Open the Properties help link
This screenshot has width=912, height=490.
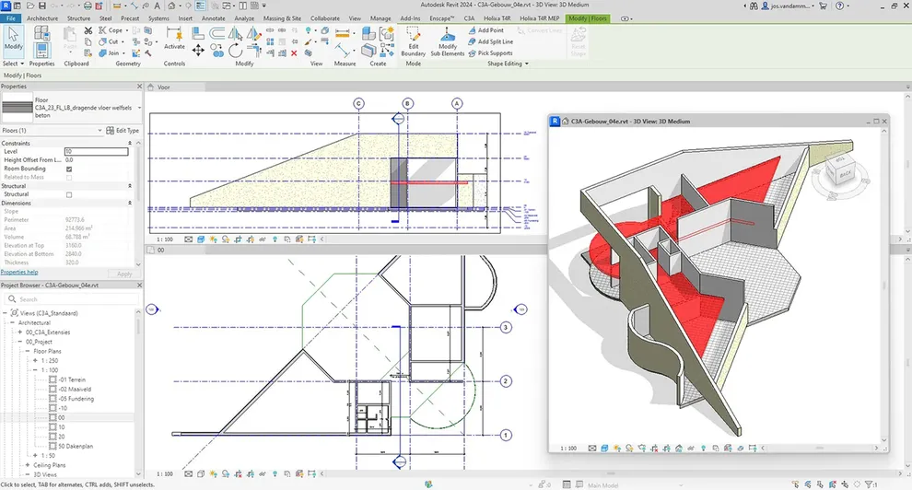pyautogui.click(x=19, y=272)
